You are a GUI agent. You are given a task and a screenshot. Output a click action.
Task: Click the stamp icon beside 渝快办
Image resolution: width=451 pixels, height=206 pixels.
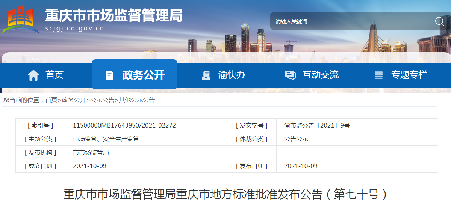point(206,75)
